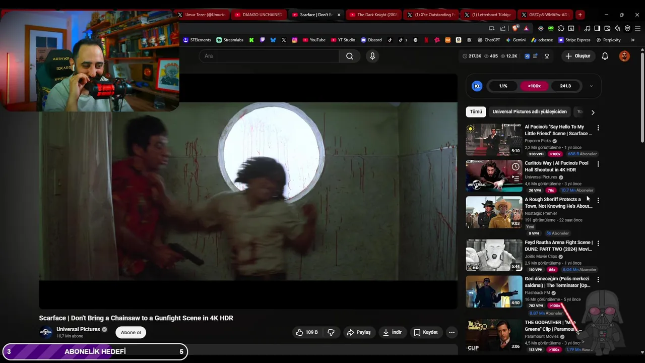Open options for Feyd Rautha Arena video

pyautogui.click(x=598, y=244)
